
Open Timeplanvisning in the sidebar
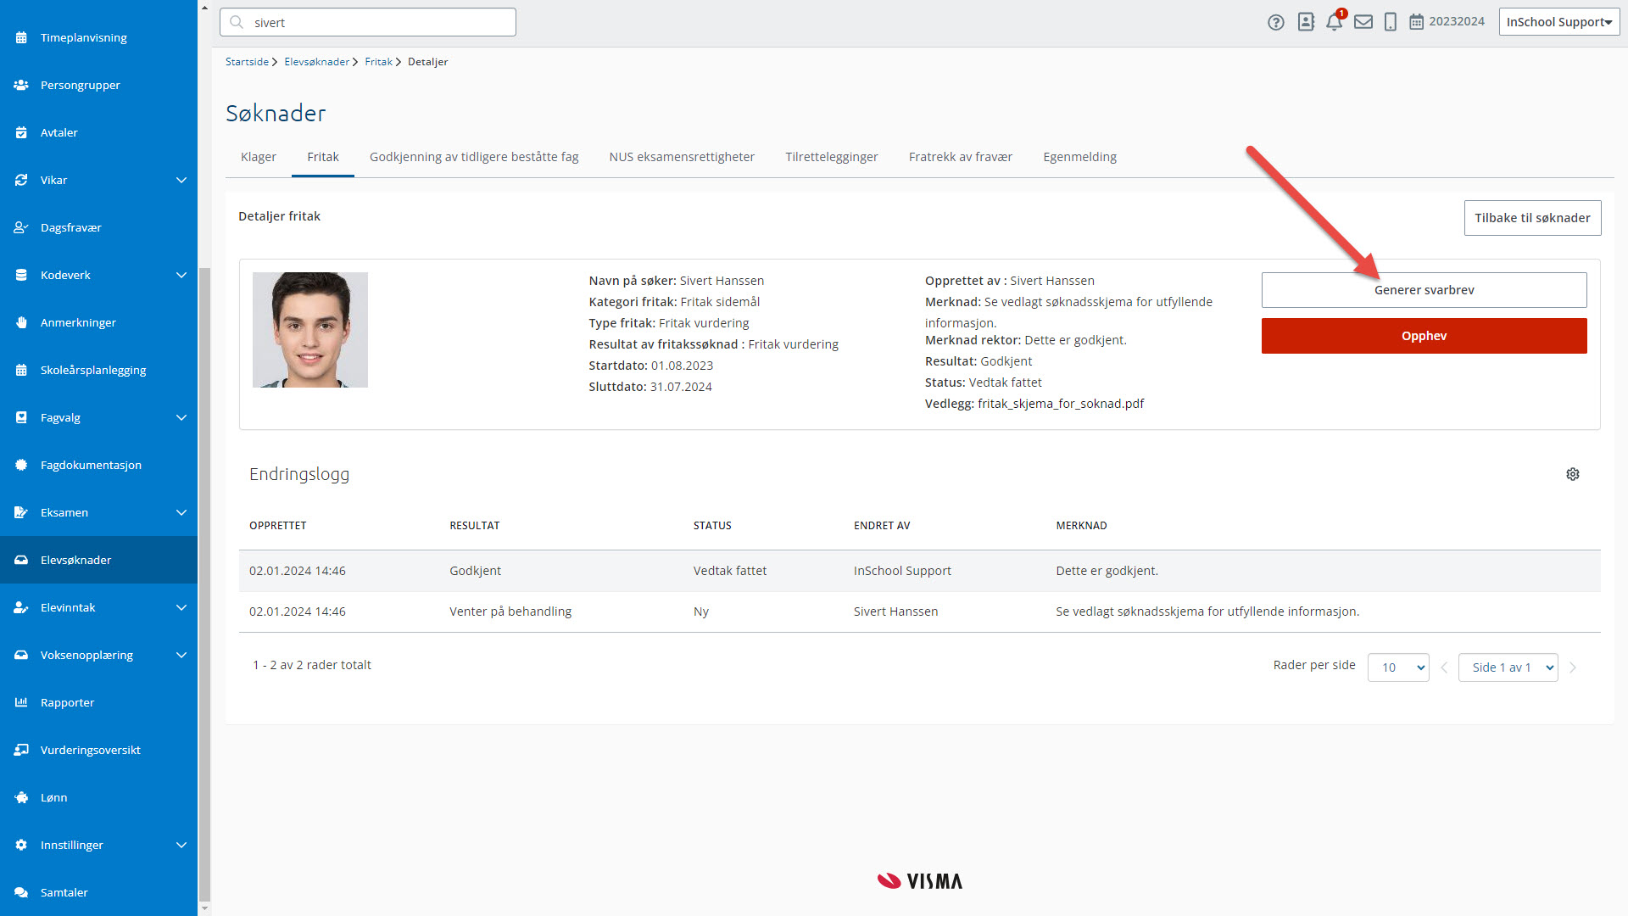(83, 37)
